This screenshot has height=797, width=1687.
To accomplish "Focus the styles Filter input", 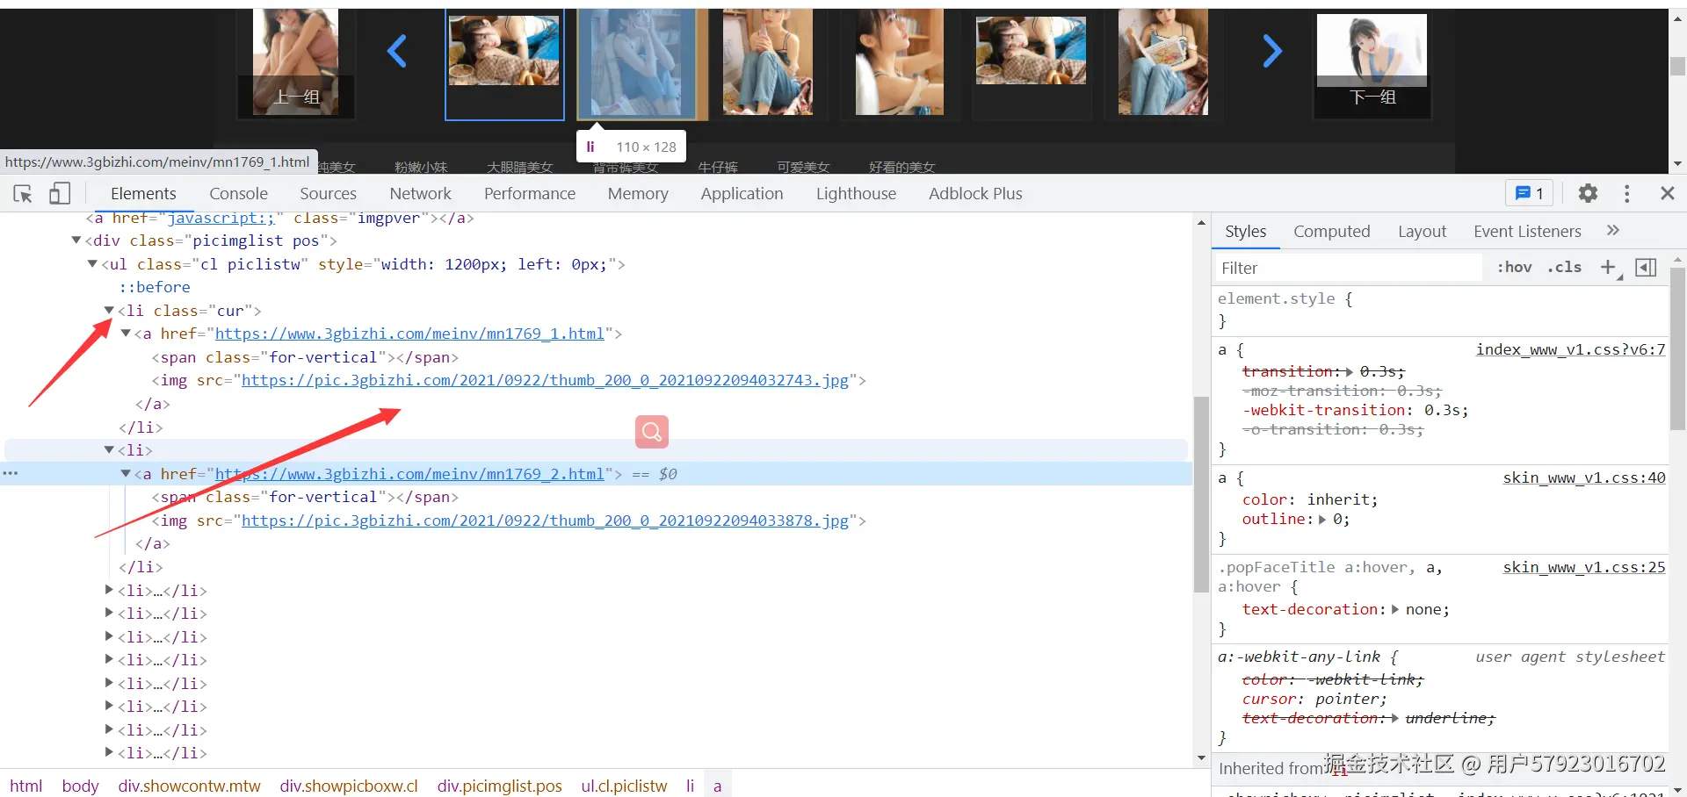I will [x=1349, y=268].
